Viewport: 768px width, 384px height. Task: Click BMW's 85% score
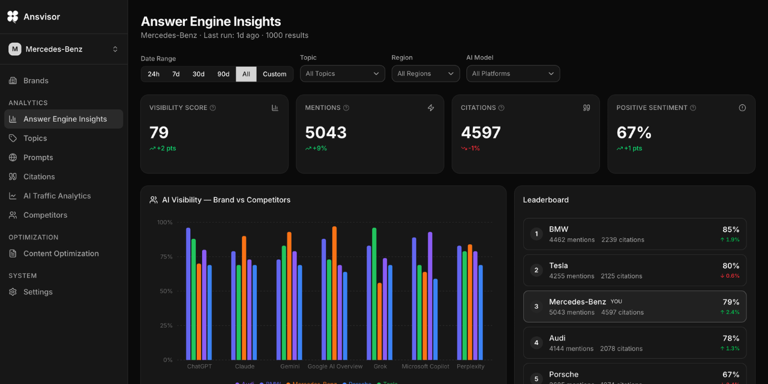point(731,229)
